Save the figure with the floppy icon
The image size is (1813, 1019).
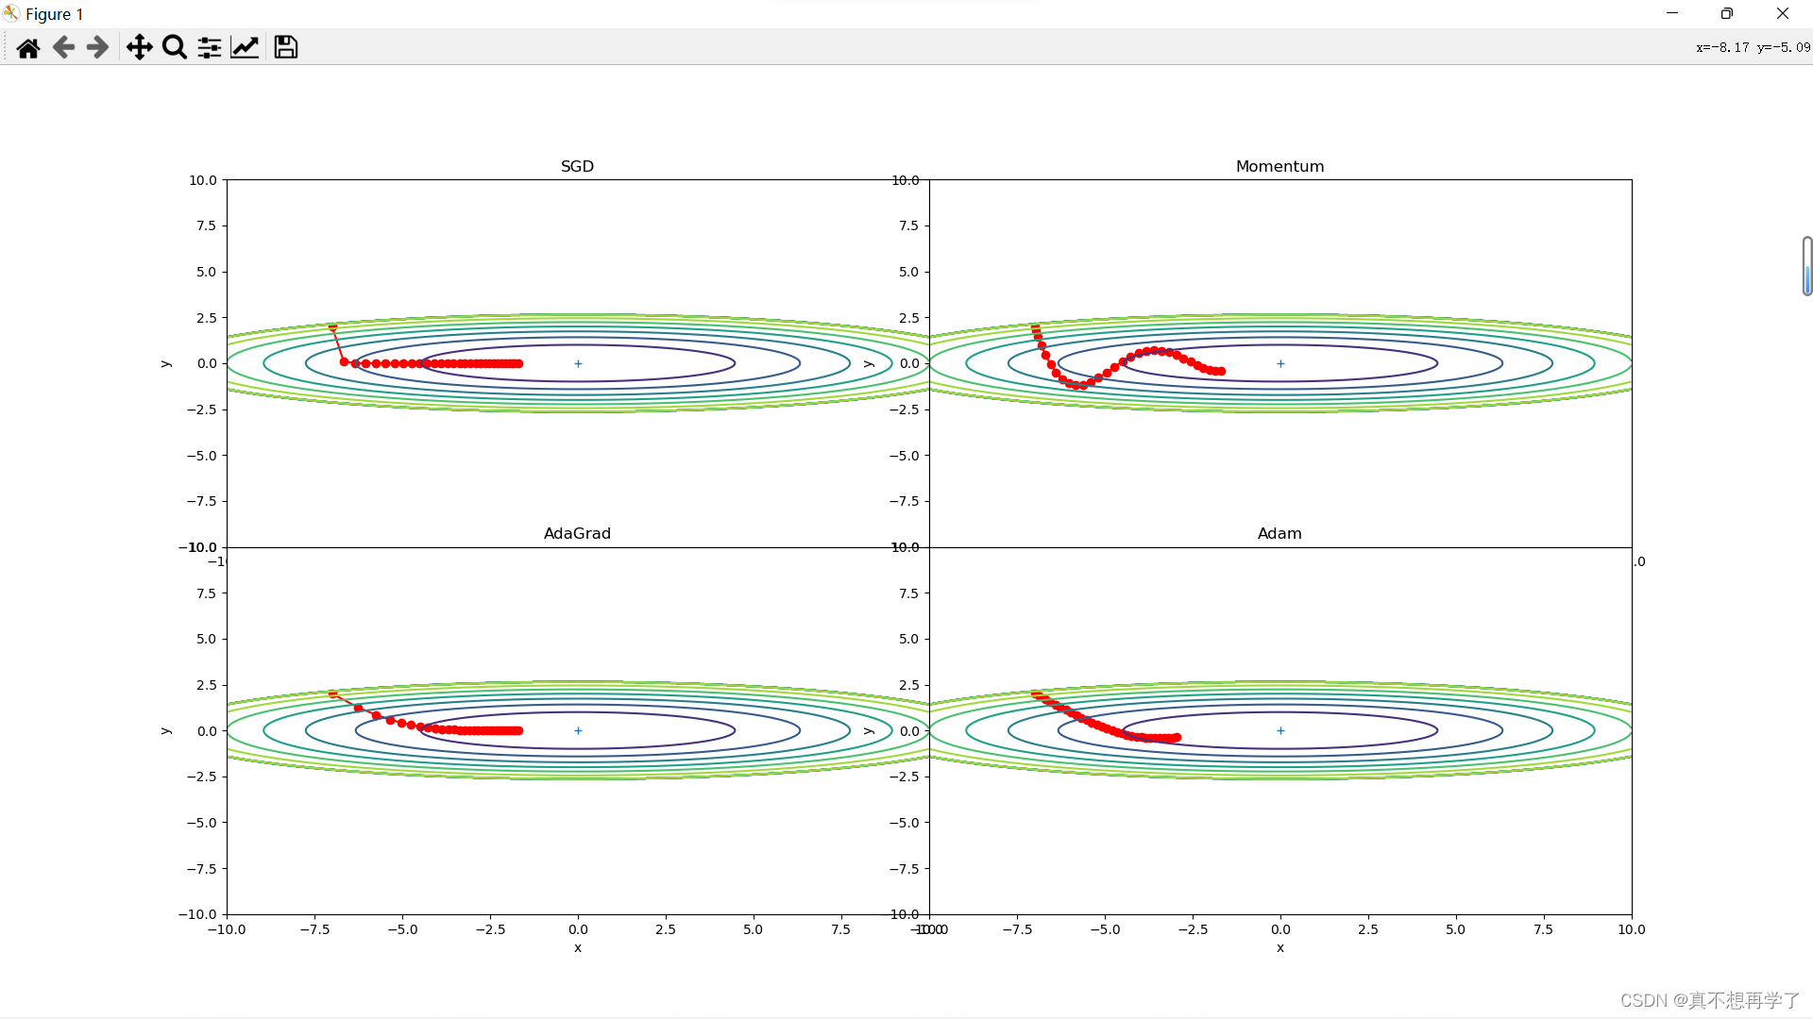(286, 47)
